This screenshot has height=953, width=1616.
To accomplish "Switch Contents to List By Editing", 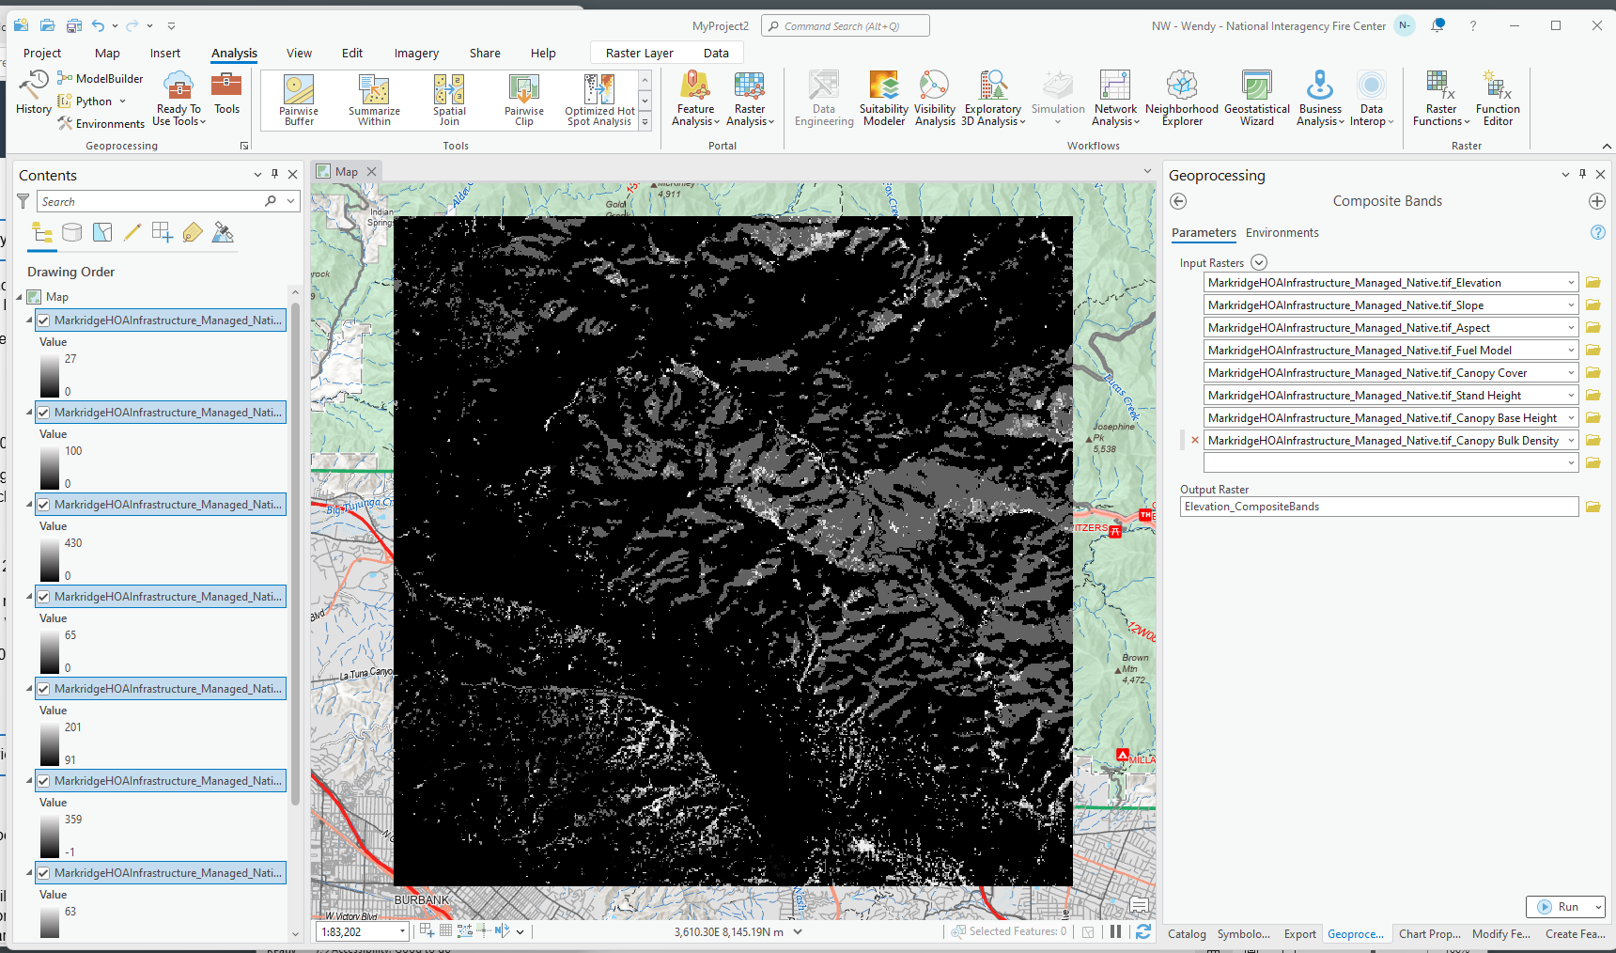I will [x=132, y=232].
